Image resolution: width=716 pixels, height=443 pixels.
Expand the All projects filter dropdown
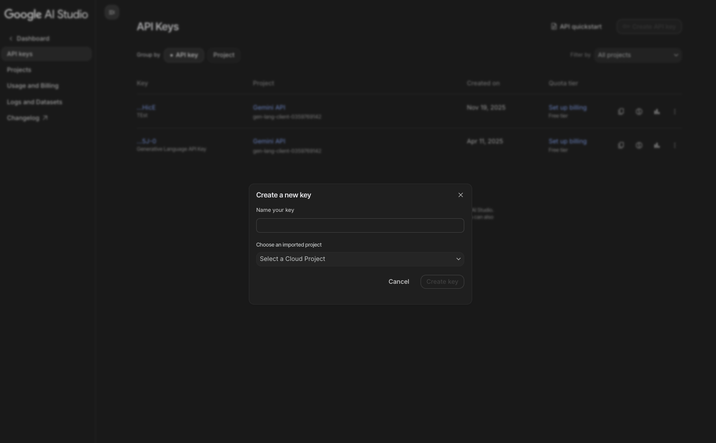tap(638, 55)
